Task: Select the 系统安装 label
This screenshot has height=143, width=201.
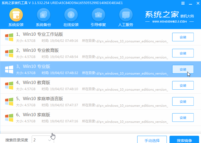Action: pos(16,25)
